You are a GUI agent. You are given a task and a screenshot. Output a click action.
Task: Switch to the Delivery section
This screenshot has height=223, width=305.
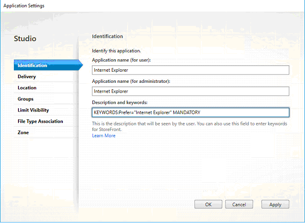coord(46,76)
